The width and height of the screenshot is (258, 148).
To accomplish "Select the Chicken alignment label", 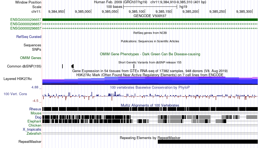I will [x=35, y=125].
